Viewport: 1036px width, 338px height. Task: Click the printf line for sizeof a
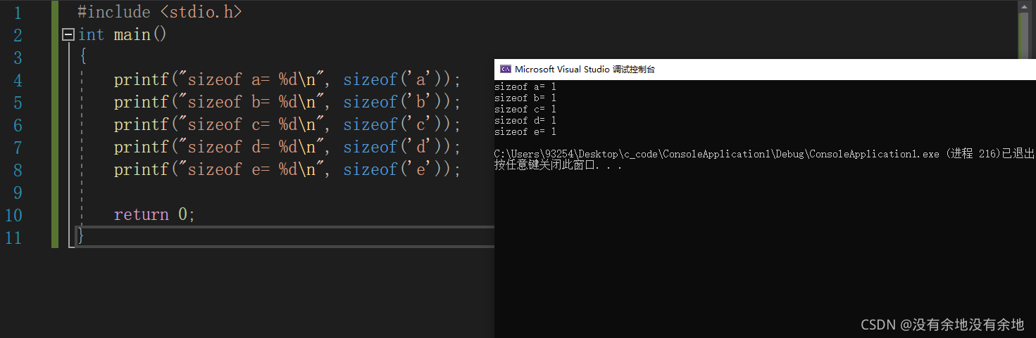287,79
